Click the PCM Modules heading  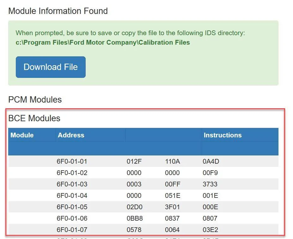tap(35, 100)
